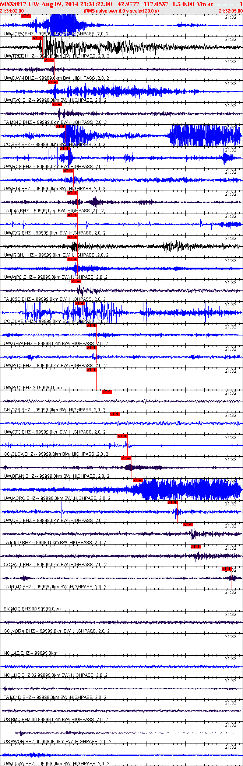Click the RMS noise scaling note

121,11
